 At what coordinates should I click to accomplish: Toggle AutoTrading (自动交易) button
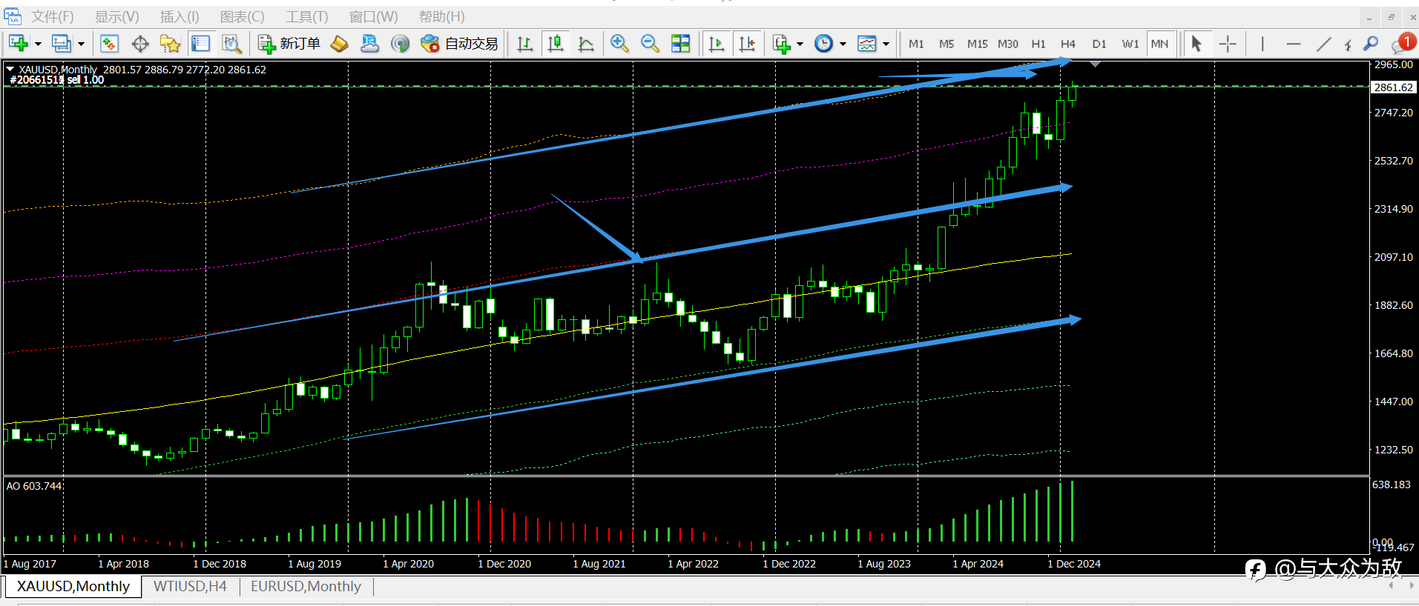click(x=459, y=44)
